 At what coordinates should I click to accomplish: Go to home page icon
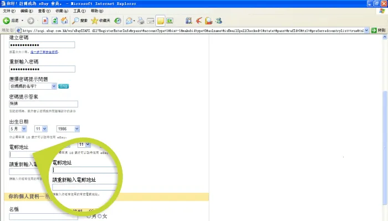click(x=64, y=20)
